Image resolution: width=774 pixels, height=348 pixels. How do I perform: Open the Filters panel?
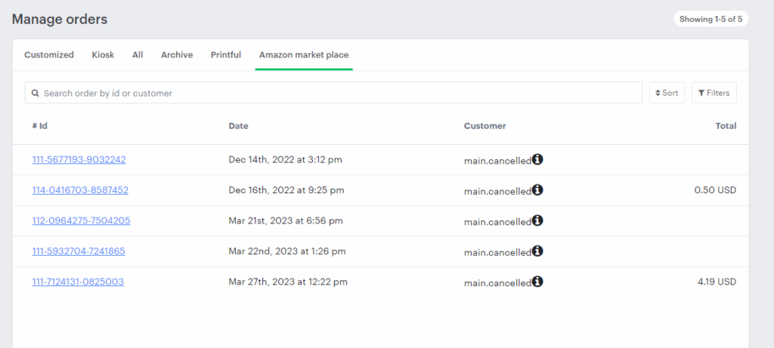(x=714, y=93)
